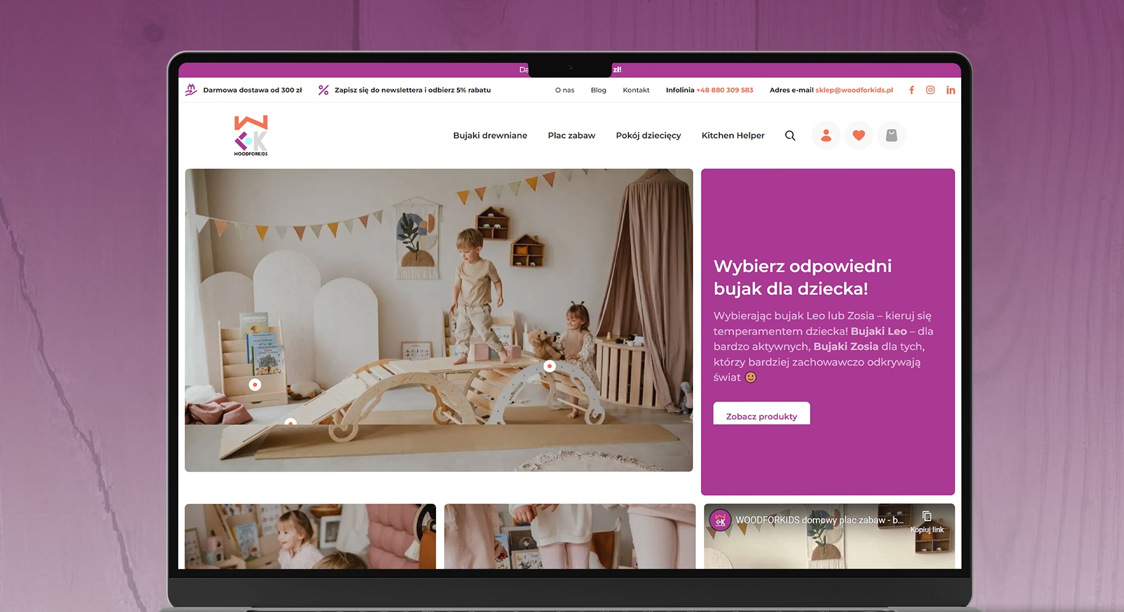1124x612 pixels.
Task: Open the Pokój dziecięcy menu item
Action: (648, 136)
